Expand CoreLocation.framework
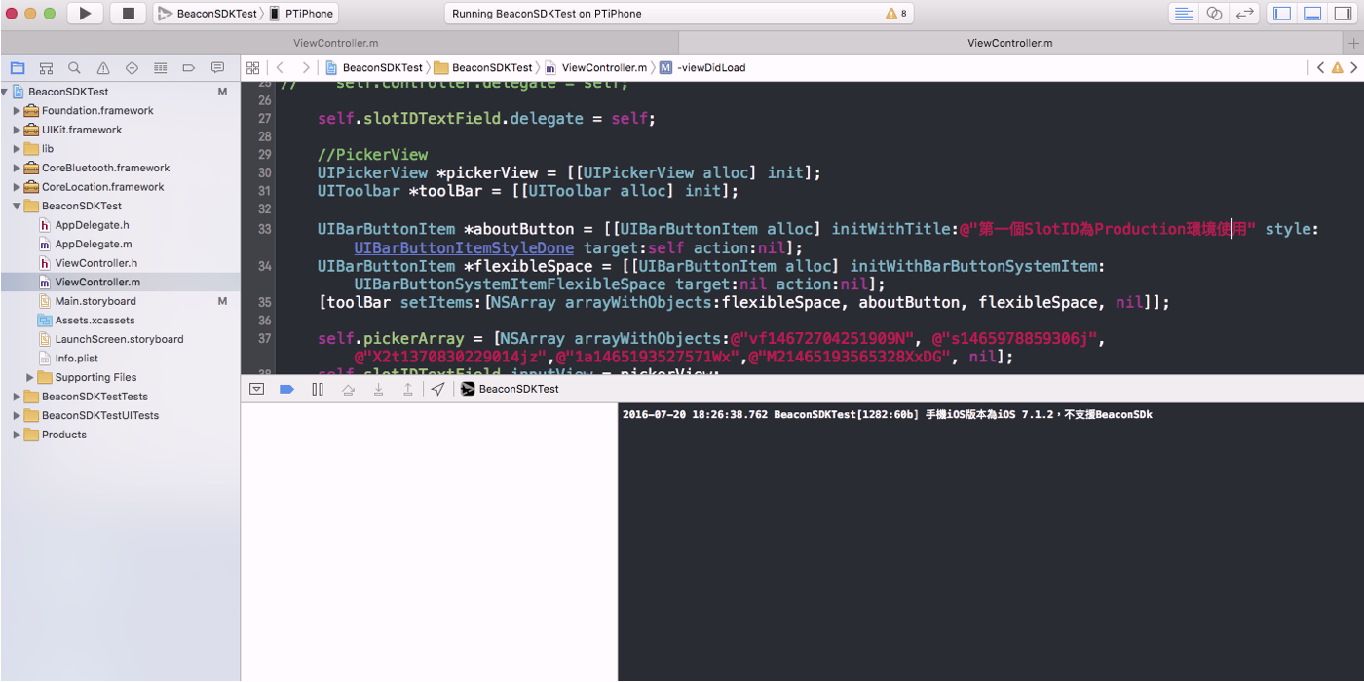This screenshot has height=682, width=1364. coord(17,187)
